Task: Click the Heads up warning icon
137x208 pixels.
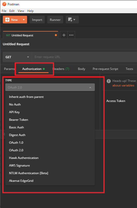Action: coord(109,81)
